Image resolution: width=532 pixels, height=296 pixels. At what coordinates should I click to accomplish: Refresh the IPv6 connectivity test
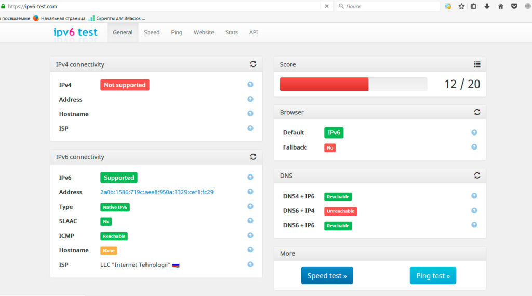pos(253,157)
